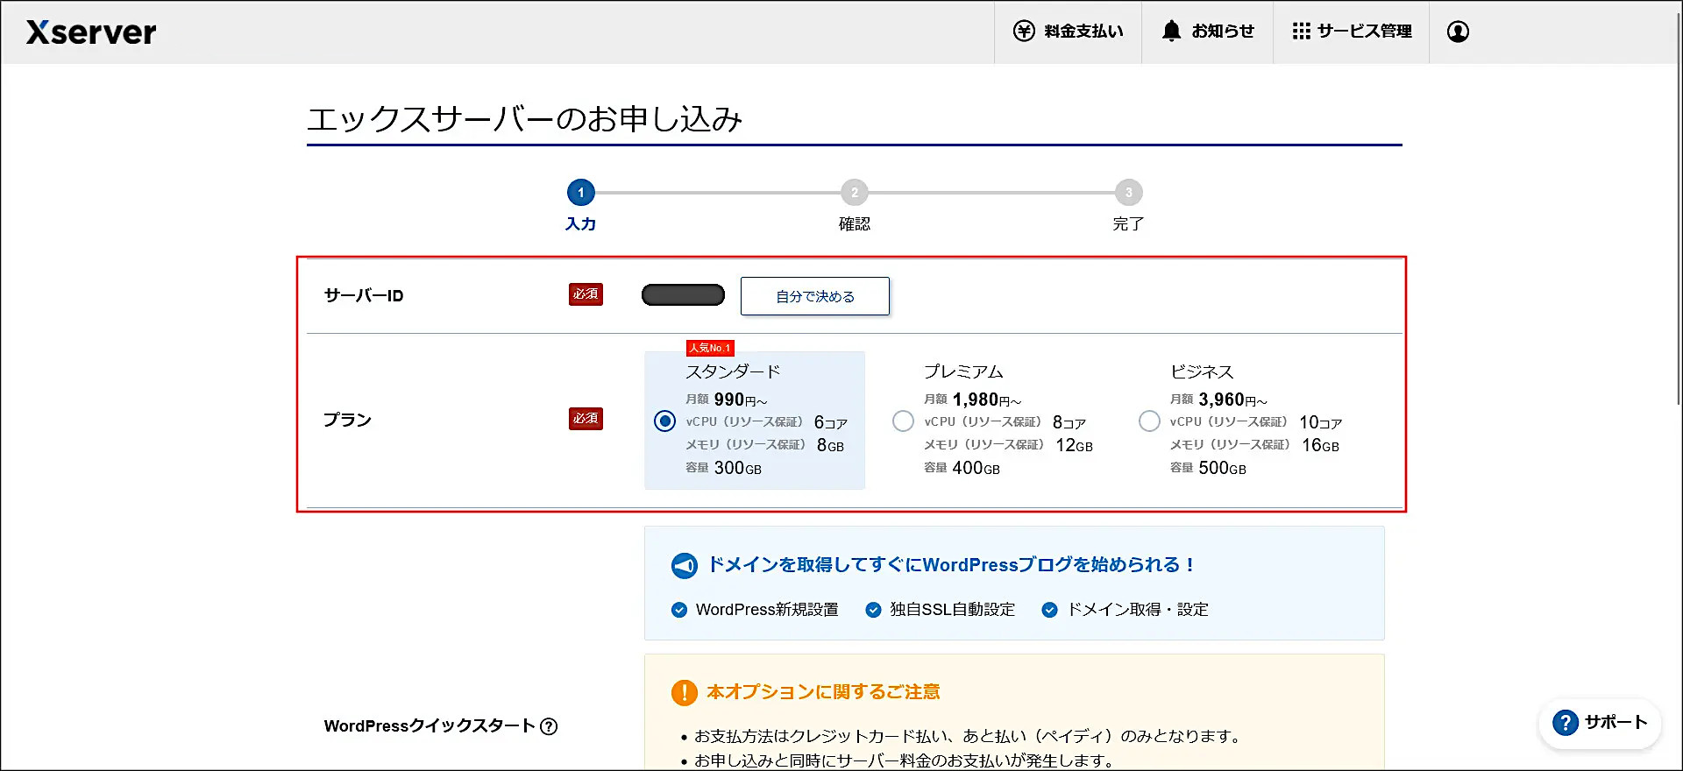This screenshot has height=771, width=1683.
Task: Open the user account icon
Action: tap(1458, 32)
